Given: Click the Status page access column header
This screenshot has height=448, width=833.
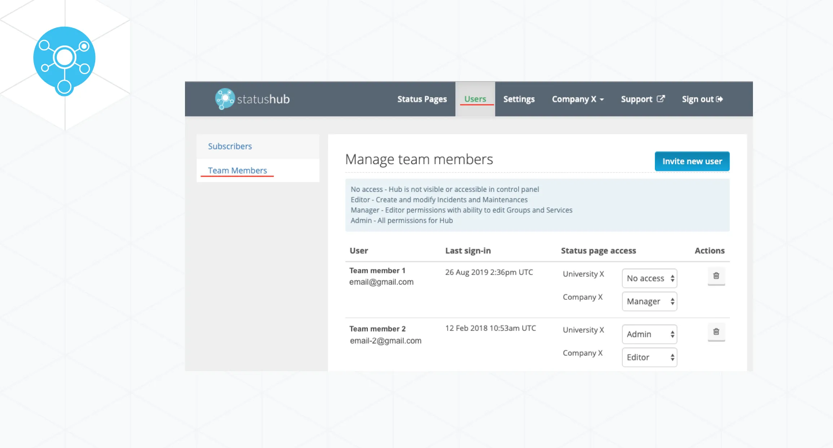Looking at the screenshot, I should [x=598, y=251].
